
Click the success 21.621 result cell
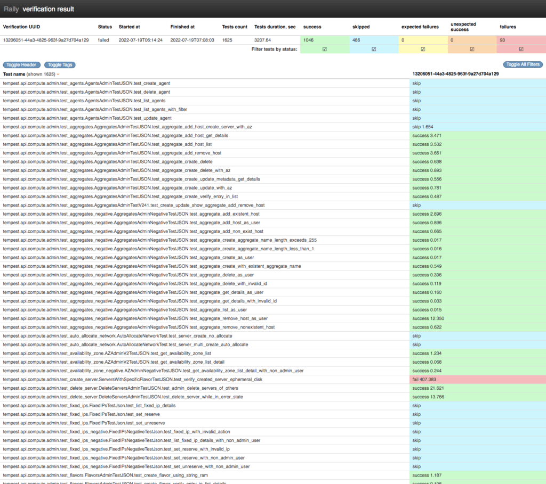(x=477, y=388)
